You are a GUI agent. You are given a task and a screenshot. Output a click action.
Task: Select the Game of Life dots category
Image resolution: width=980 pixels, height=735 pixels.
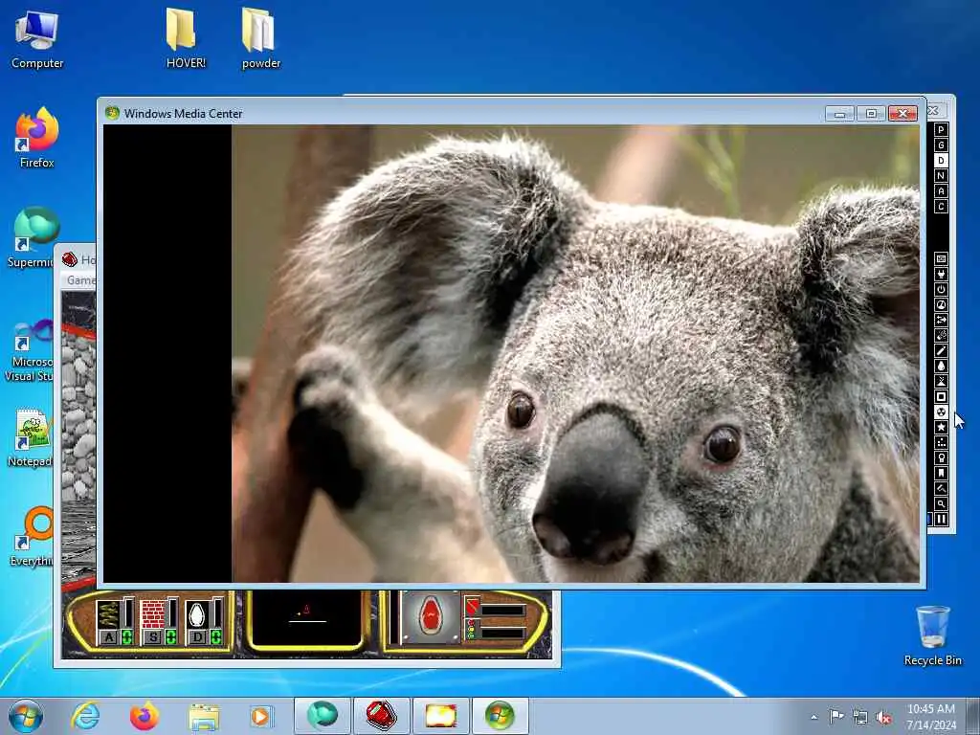tap(941, 442)
